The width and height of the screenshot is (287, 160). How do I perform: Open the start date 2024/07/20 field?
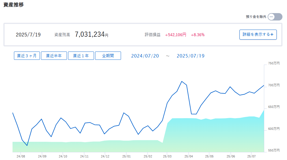click(x=145, y=56)
